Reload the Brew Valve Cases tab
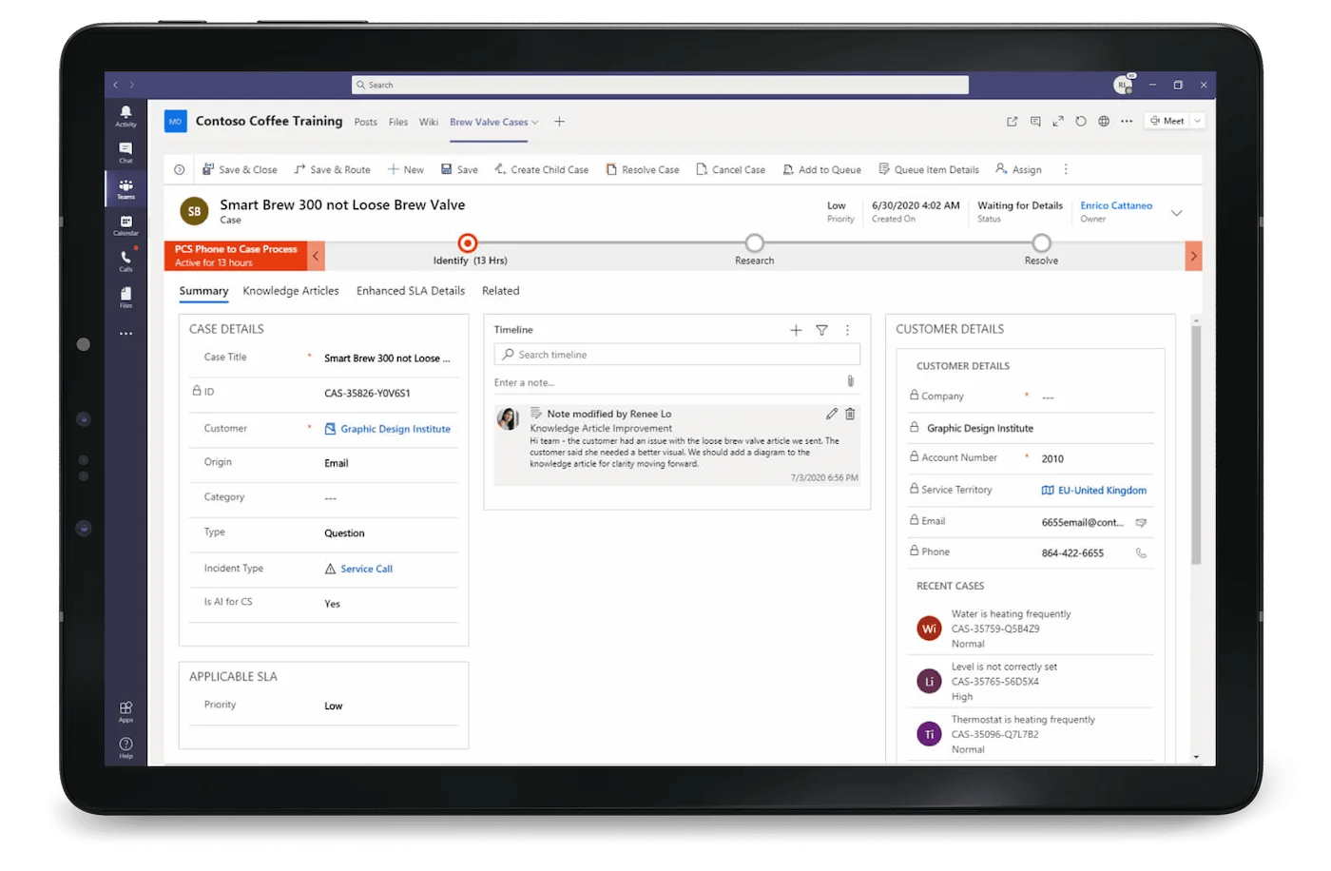Viewport: 1331px width, 871px height. click(x=1081, y=122)
